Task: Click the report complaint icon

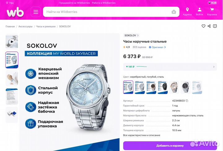Action: 215,26
